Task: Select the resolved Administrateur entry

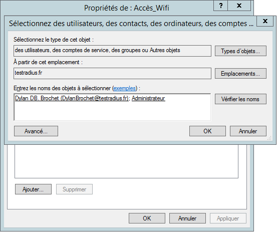Action: 148,98
